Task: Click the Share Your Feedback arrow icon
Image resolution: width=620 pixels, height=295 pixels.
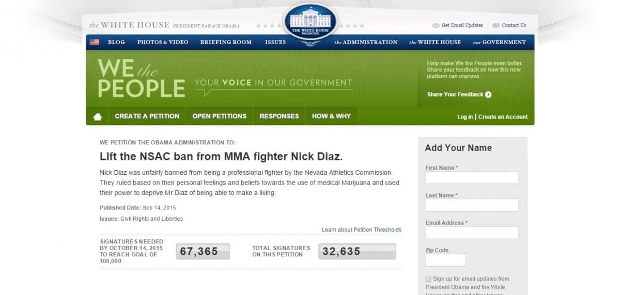Action: (x=488, y=94)
